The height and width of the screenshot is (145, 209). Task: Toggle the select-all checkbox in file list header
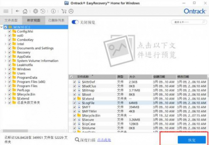coord(72,77)
